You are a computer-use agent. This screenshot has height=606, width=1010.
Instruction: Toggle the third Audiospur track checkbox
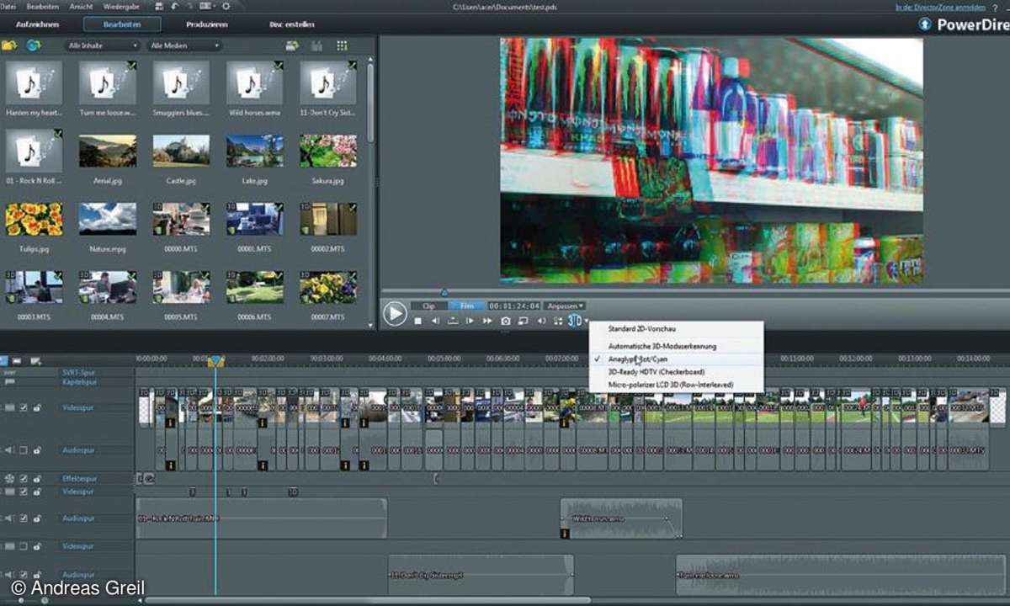click(x=24, y=574)
